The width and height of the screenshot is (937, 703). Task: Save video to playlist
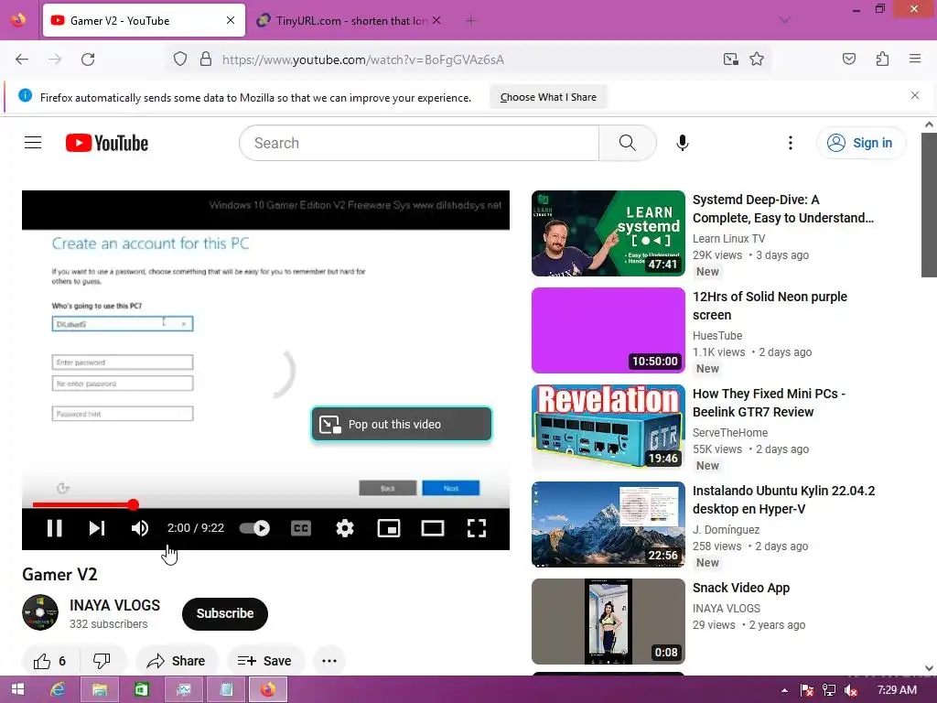click(264, 661)
